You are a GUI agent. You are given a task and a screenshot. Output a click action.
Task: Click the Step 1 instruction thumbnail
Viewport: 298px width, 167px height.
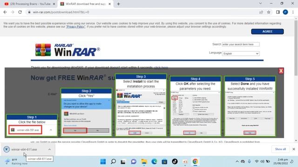32,125
